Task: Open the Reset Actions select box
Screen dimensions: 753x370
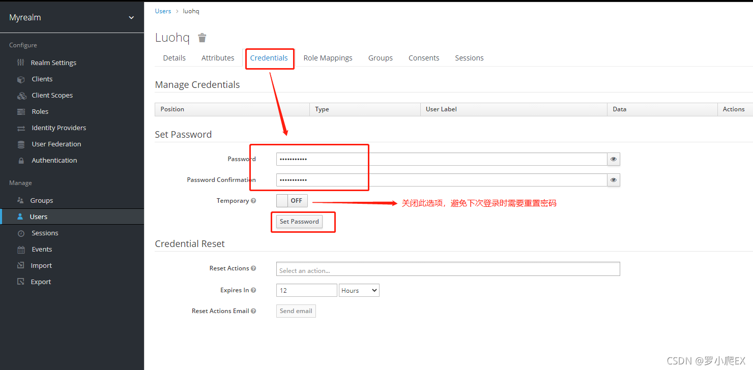Action: (448, 269)
